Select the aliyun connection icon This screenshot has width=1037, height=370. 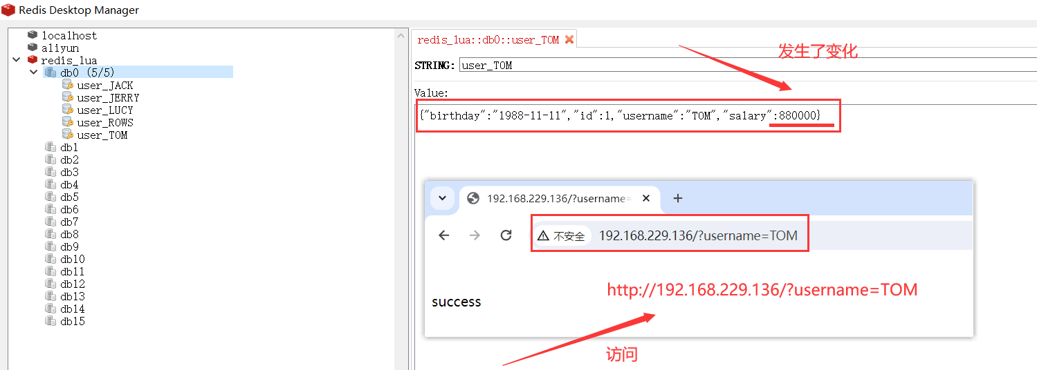(x=33, y=48)
